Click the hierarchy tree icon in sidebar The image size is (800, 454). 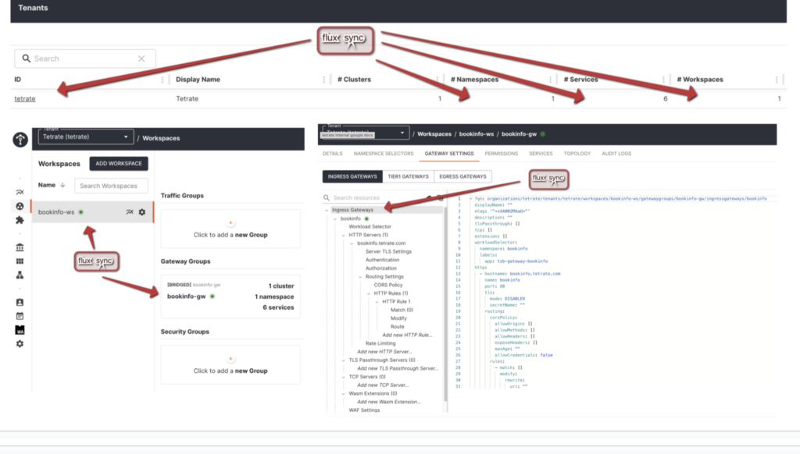click(20, 275)
